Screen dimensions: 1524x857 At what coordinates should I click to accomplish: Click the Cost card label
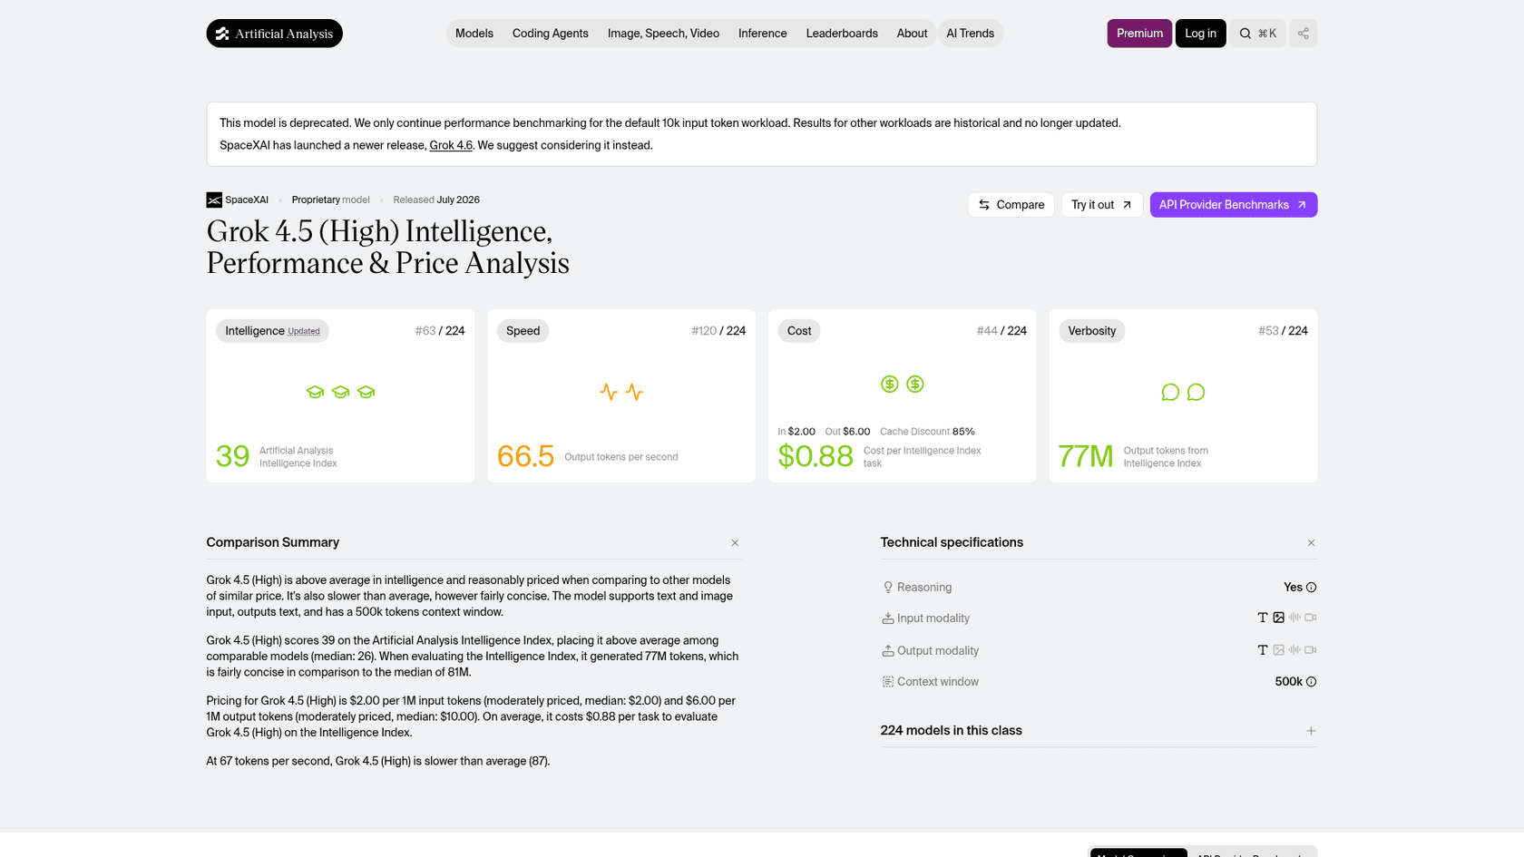click(x=799, y=331)
